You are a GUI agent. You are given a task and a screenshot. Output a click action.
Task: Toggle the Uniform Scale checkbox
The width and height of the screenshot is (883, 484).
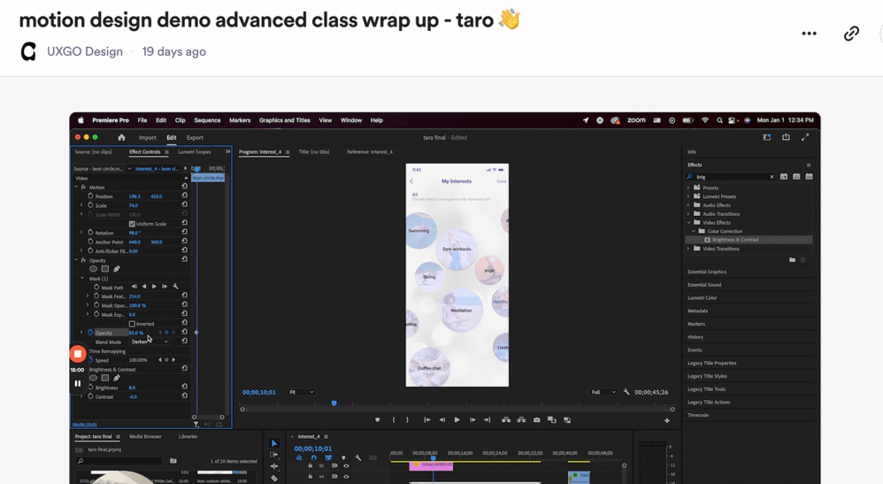pyautogui.click(x=132, y=224)
